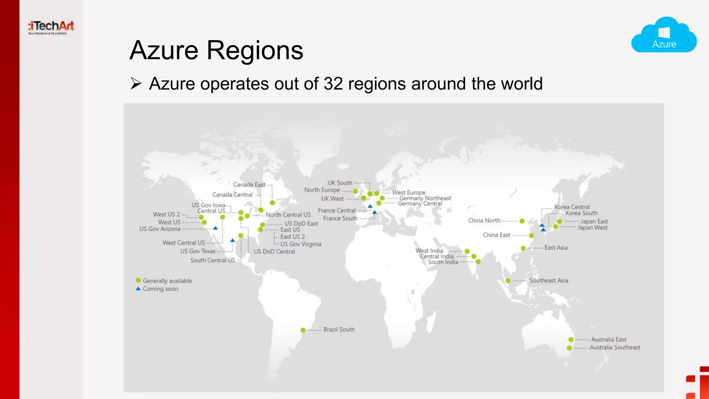Click the Canada East label

[x=249, y=185]
